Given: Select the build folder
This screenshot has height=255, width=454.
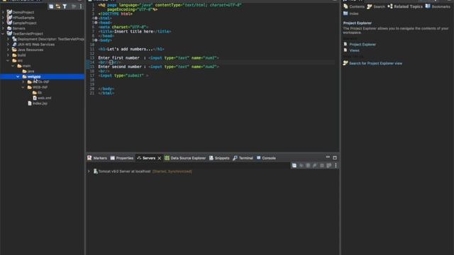Looking at the screenshot, I should 22,55.
